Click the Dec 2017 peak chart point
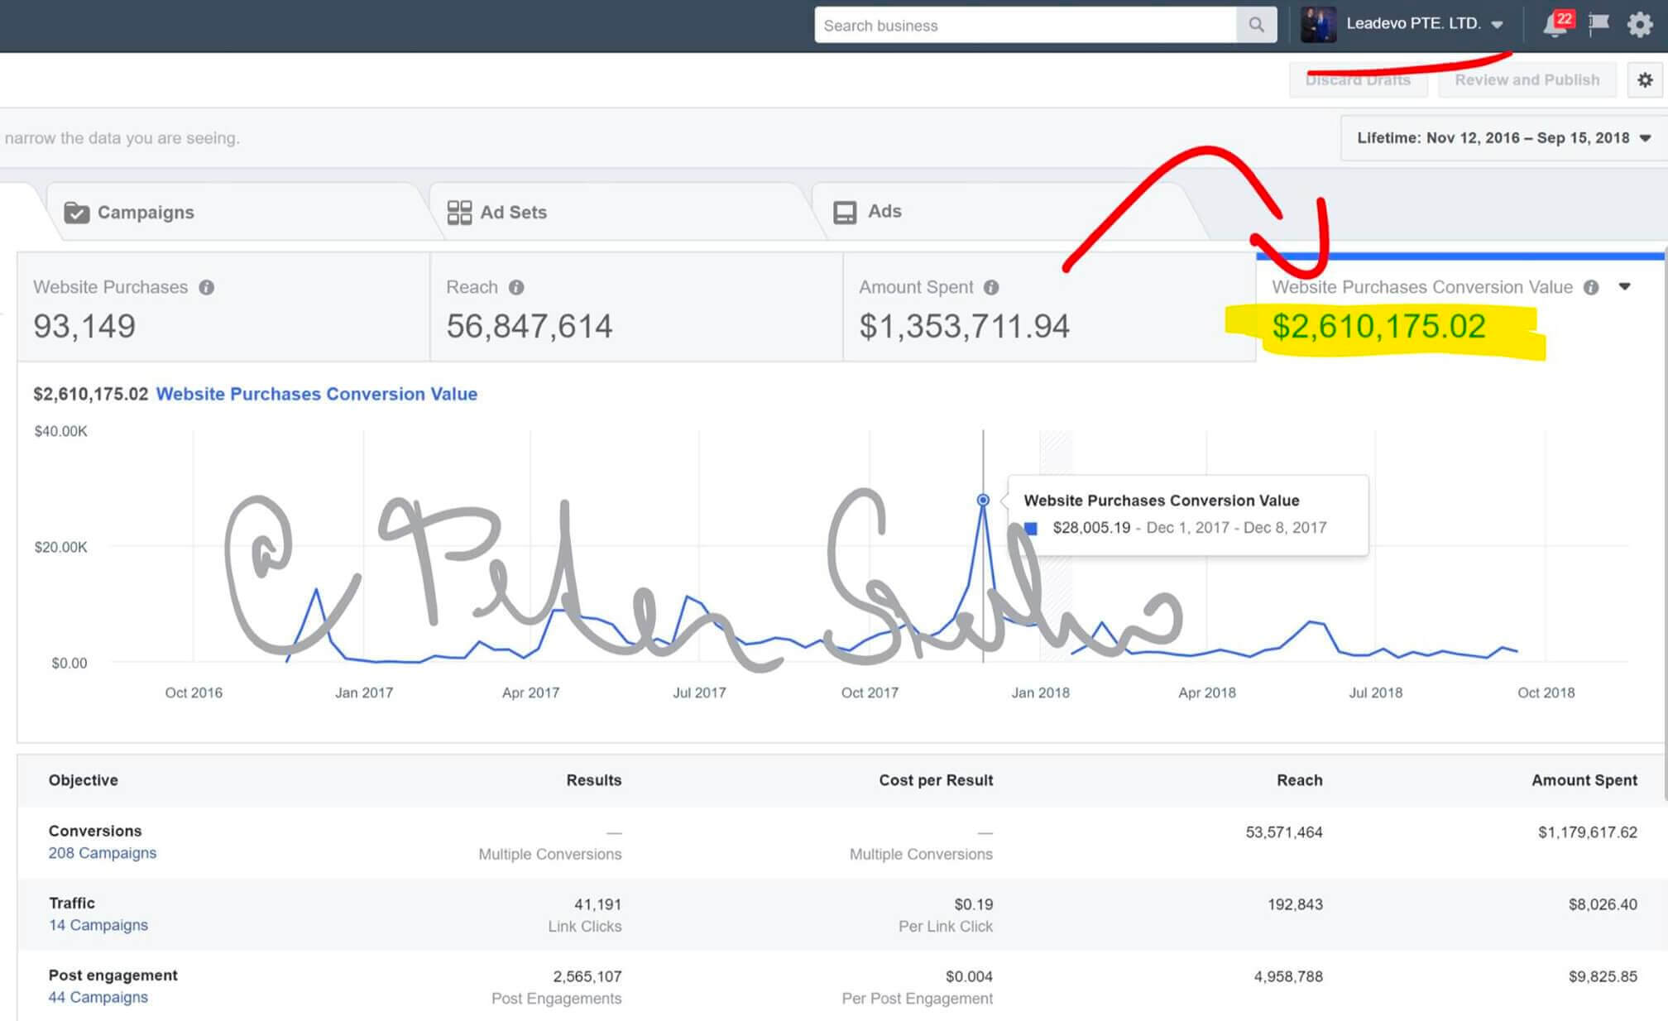Viewport: 1668px width, 1021px height. tap(983, 500)
